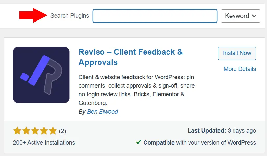Click the green compatibility checkmark icon
267x156 pixels.
(138, 142)
